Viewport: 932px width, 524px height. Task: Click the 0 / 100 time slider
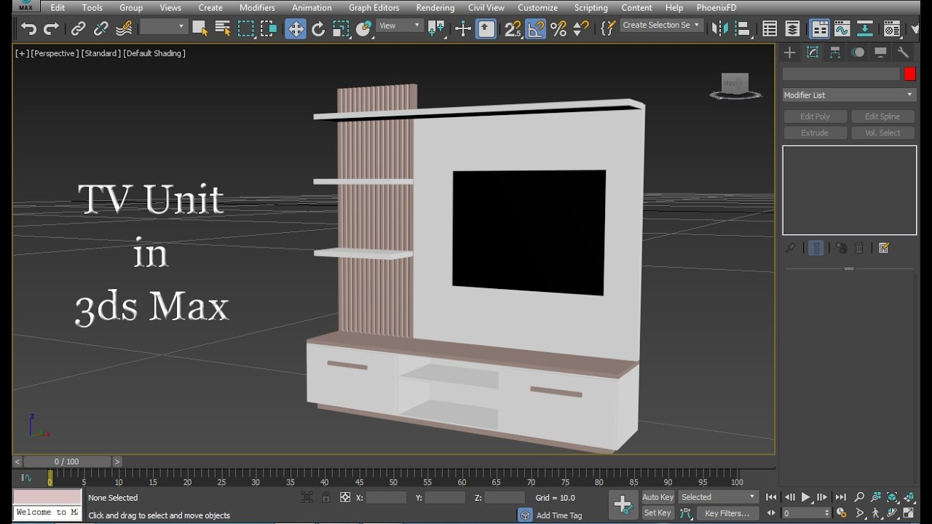(67, 461)
